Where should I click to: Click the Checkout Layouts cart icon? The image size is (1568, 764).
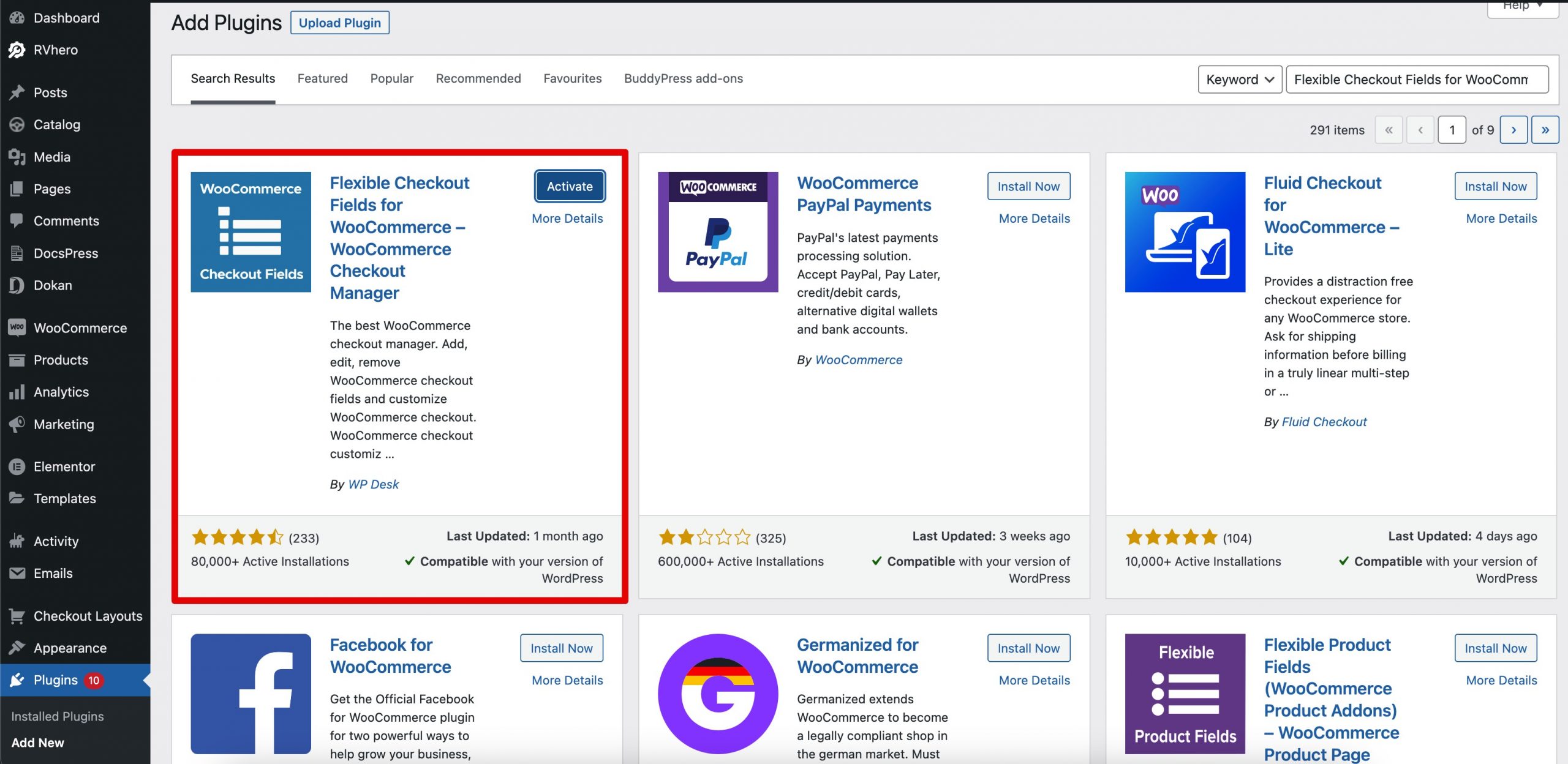17,616
